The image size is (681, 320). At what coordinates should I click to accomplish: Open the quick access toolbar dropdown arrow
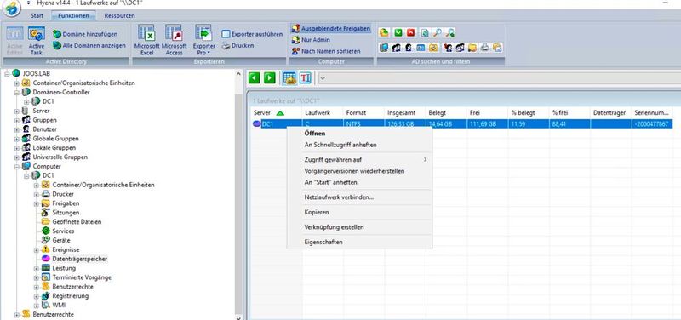pyautogui.click(x=29, y=3)
